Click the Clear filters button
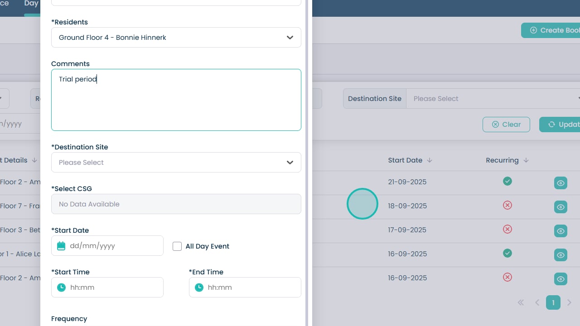 (506, 125)
